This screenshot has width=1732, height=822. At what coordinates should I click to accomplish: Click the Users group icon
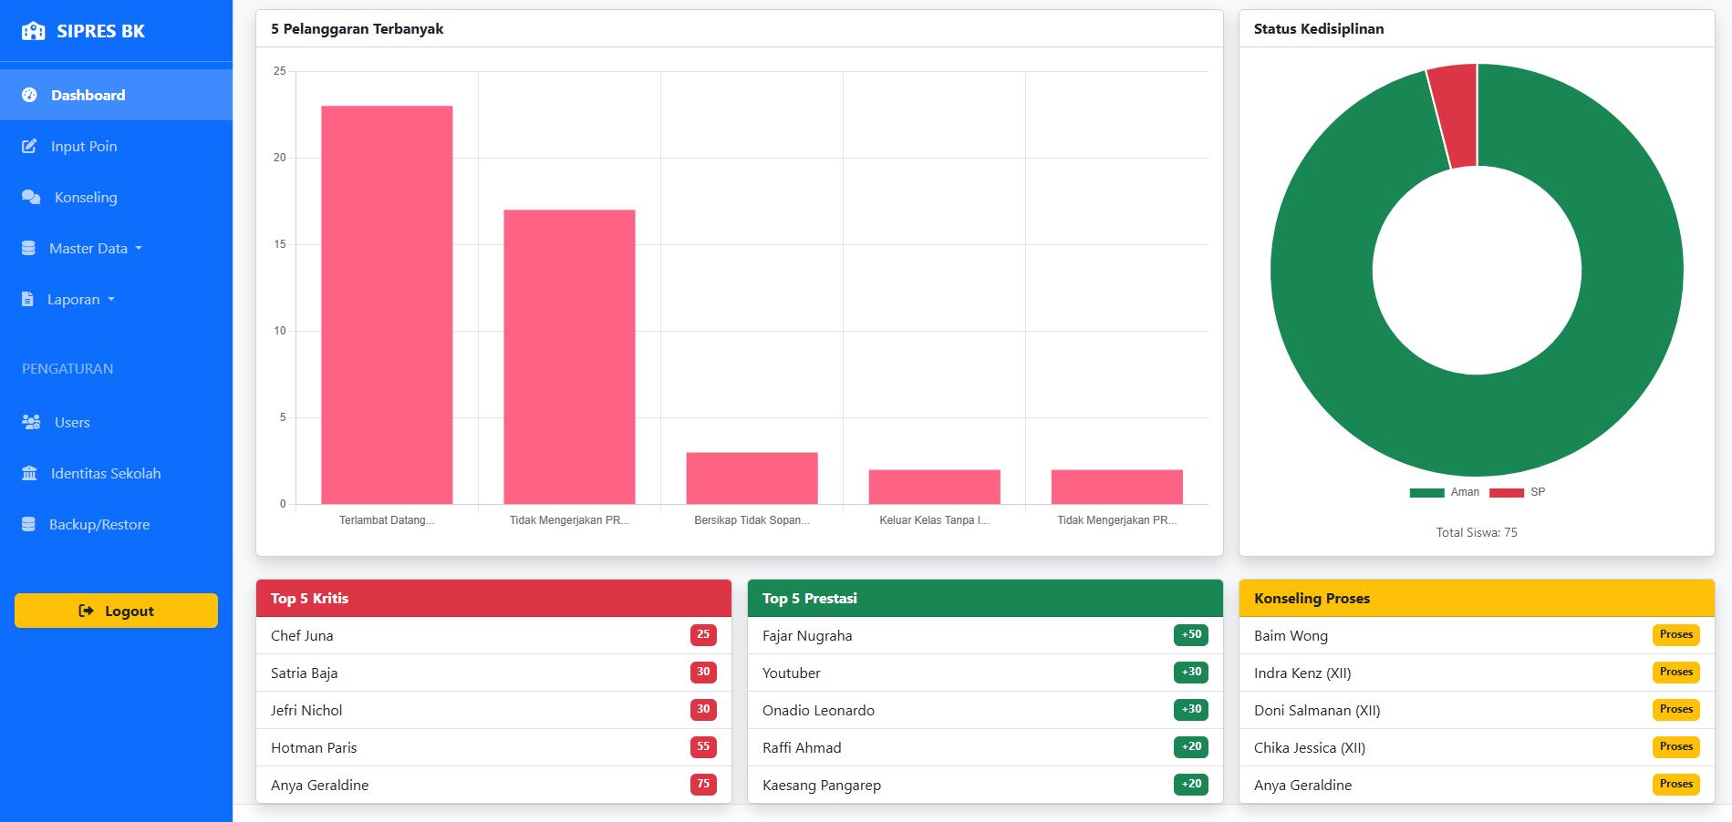click(x=31, y=422)
